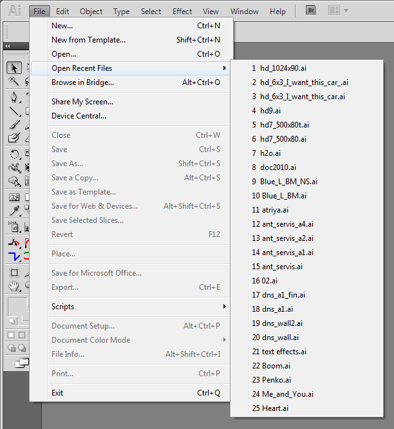This screenshot has width=394, height=429.
Task: Collapse tools panel with double-arrow
Action: click(x=7, y=46)
